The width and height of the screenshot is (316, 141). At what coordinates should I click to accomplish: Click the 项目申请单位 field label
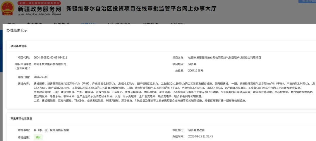coord(23,66)
